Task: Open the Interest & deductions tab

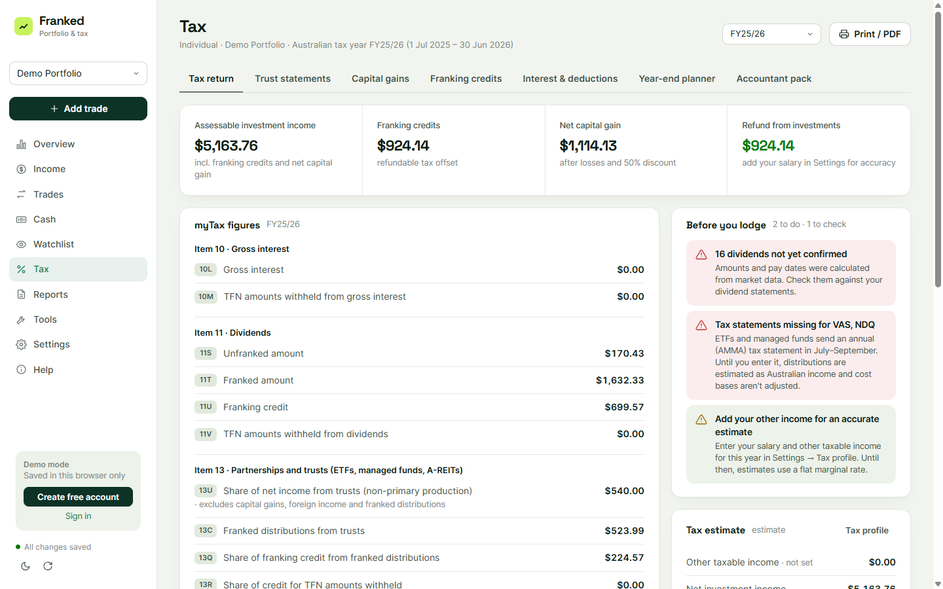Action: (570, 79)
